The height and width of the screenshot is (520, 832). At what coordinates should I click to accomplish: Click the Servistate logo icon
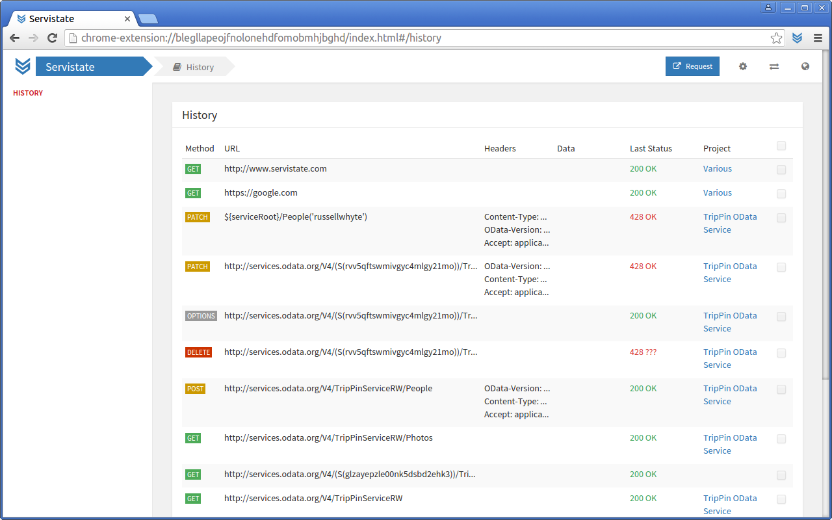click(x=23, y=66)
